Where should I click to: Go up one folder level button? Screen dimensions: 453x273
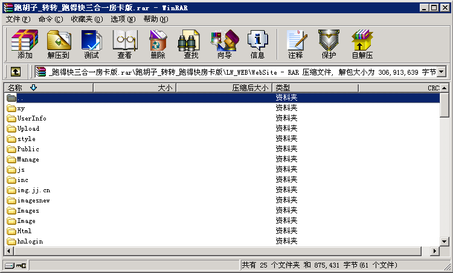tap(16, 72)
